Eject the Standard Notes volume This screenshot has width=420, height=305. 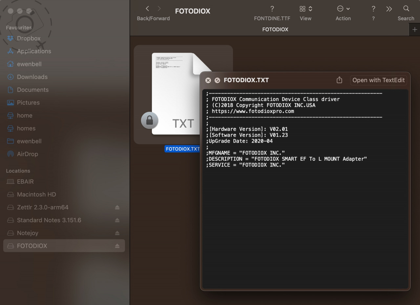[x=117, y=220]
